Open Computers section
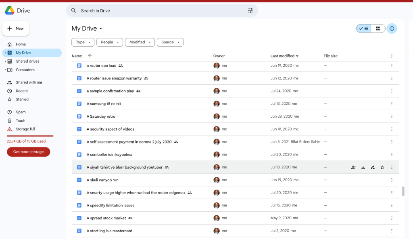413x239 pixels. pos(25,70)
